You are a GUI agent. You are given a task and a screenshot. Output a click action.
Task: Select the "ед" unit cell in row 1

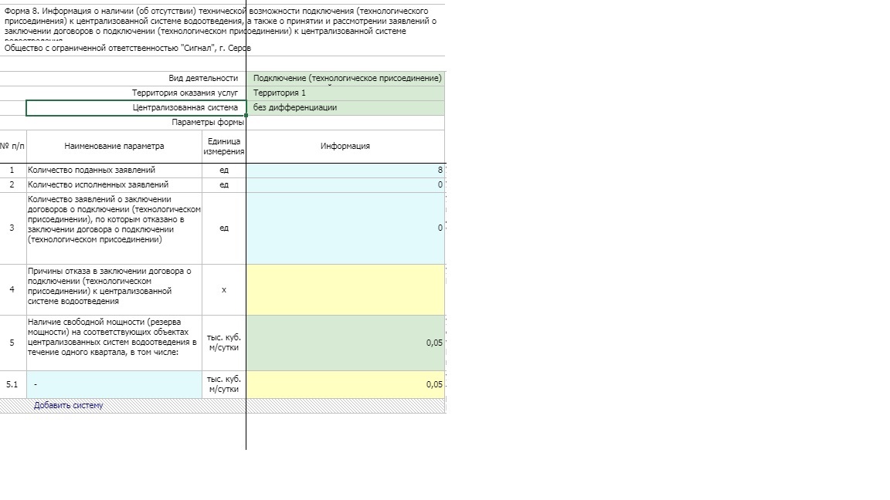pyautogui.click(x=223, y=170)
